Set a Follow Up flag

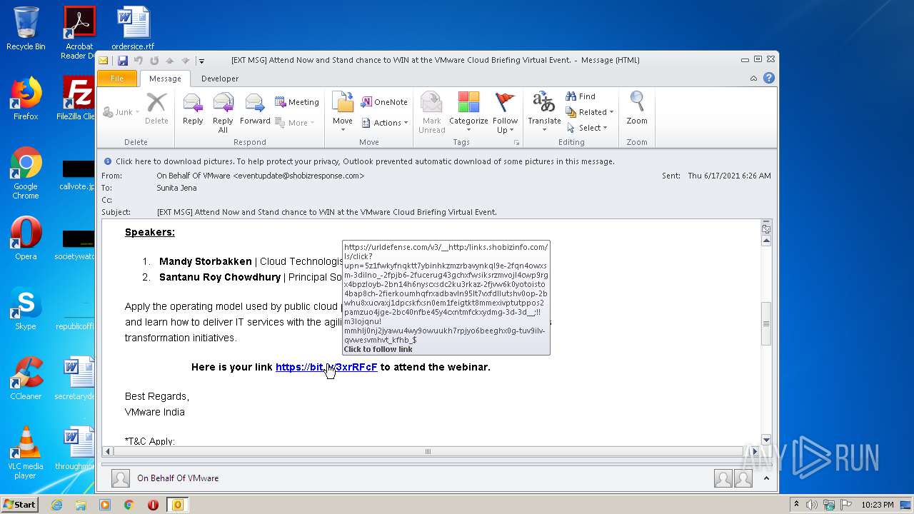(505, 112)
